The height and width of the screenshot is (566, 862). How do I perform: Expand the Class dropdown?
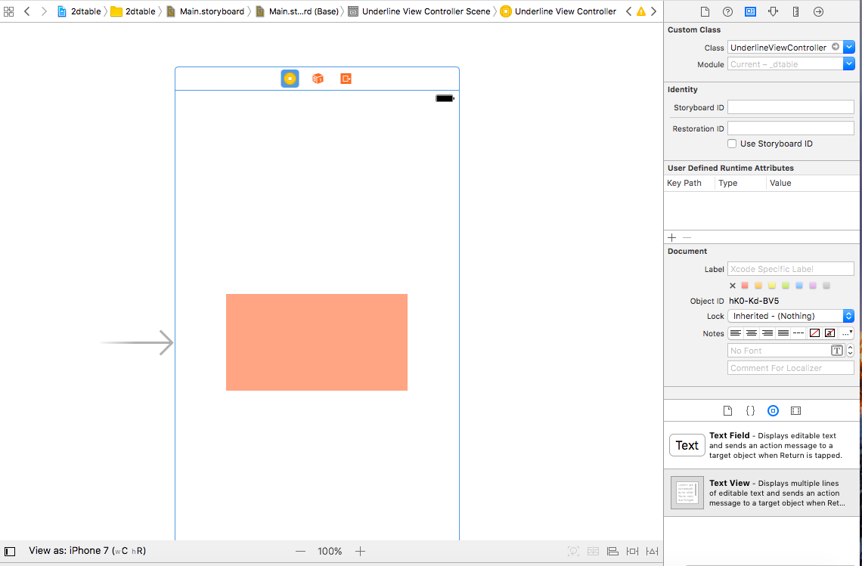point(849,48)
